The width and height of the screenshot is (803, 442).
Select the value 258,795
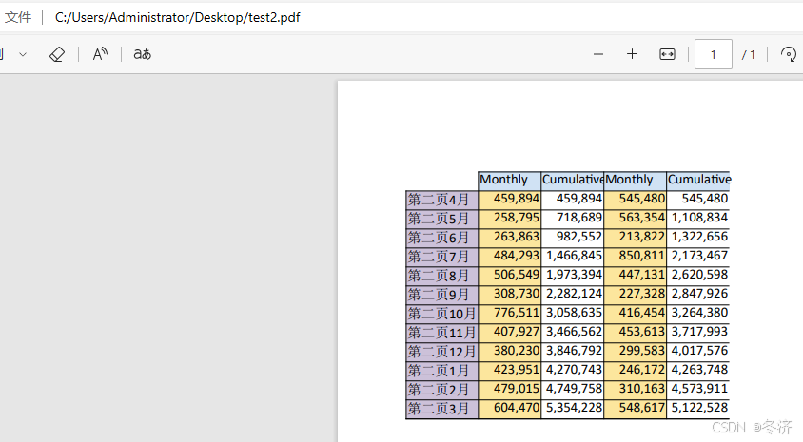(517, 218)
